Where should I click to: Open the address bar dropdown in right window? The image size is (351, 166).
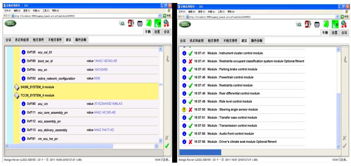click(x=337, y=17)
